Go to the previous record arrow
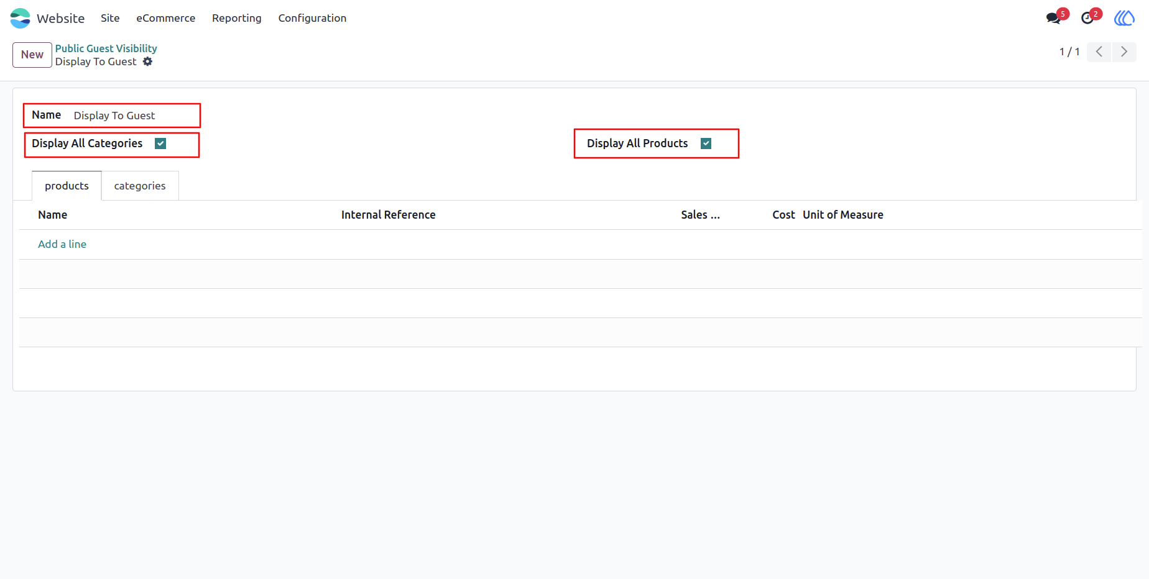 (x=1099, y=52)
